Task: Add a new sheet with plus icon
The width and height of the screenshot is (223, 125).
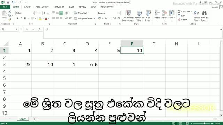Action: [x=36, y=119]
